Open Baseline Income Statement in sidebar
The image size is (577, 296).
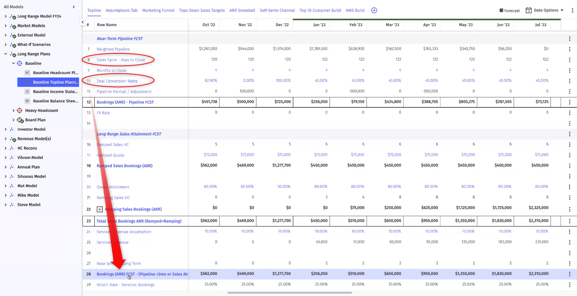[x=55, y=92]
